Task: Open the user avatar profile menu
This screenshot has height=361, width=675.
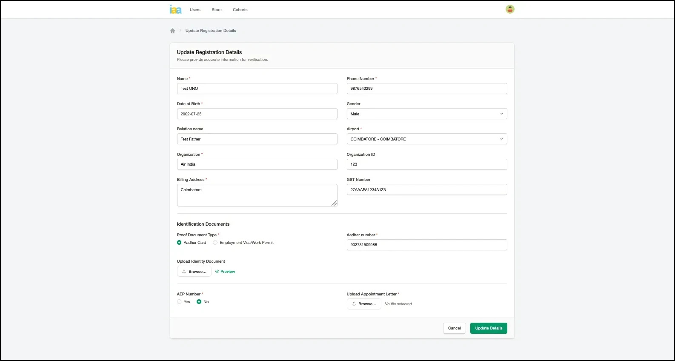Action: [510, 9]
